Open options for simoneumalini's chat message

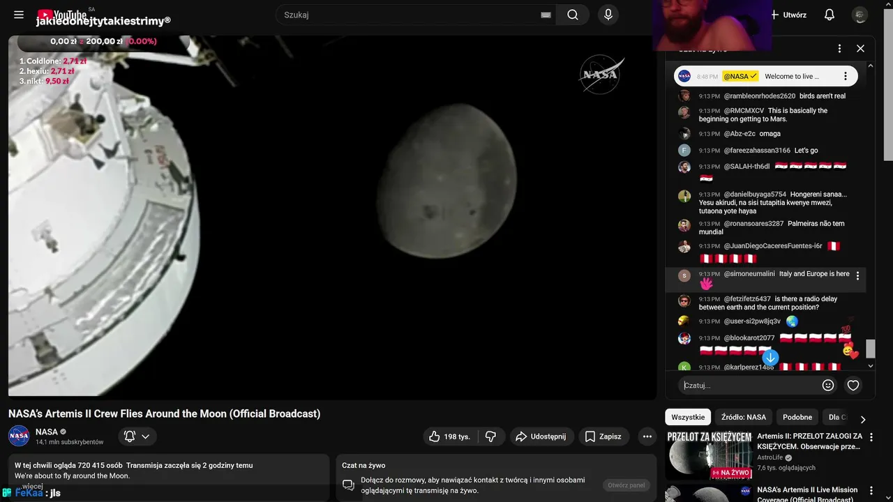[858, 276]
